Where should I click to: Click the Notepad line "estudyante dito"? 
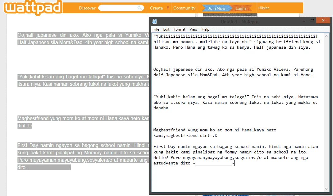tap(194, 163)
